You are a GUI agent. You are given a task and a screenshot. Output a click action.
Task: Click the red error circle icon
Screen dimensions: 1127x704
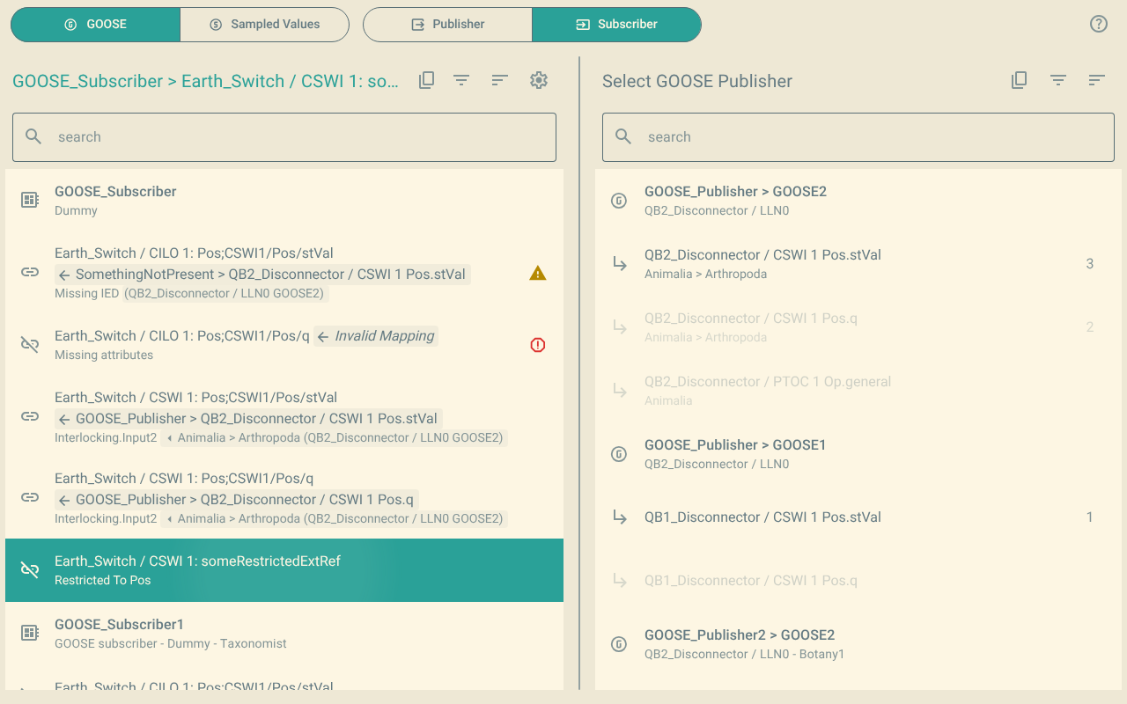coord(538,345)
